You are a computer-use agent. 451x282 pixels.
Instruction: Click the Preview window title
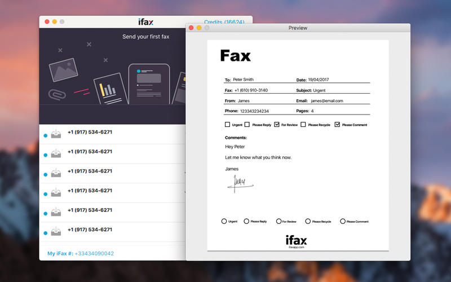[298, 28]
